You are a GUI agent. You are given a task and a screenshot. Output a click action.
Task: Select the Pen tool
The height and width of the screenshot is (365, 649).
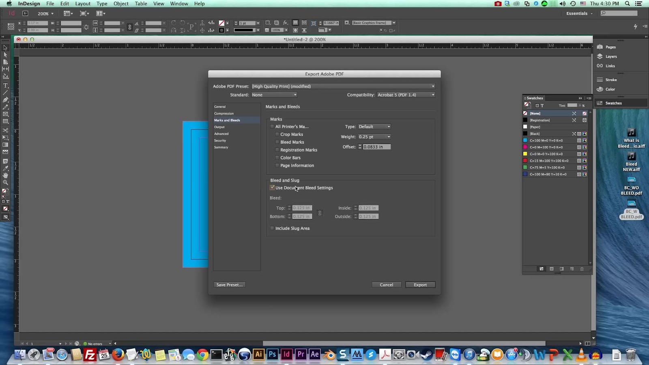click(5, 100)
